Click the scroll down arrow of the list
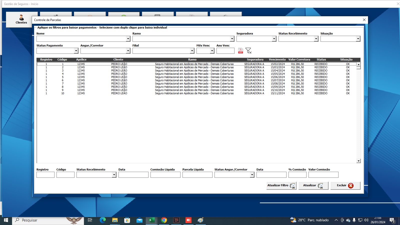Image resolution: width=400 pixels, height=225 pixels. 358,161
